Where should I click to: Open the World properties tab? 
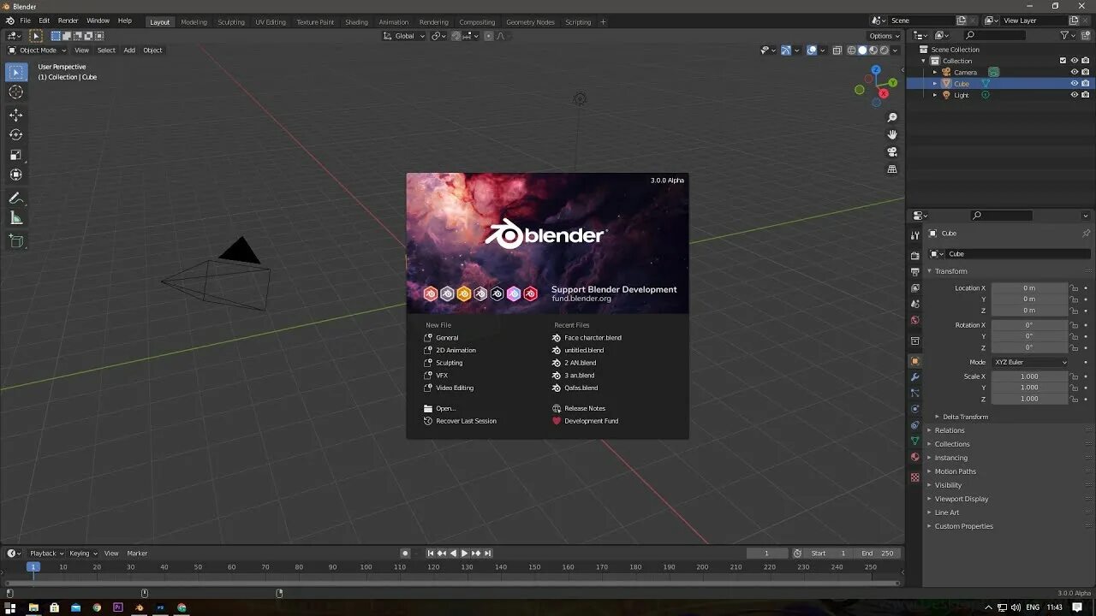point(914,320)
